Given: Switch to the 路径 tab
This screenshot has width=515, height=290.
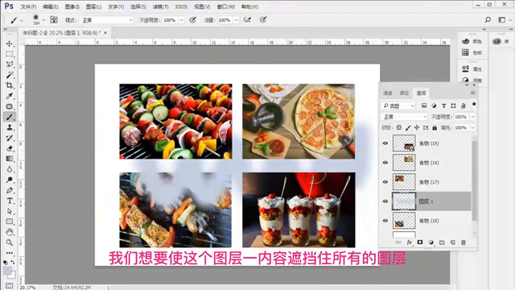Looking at the screenshot, I should [404, 93].
